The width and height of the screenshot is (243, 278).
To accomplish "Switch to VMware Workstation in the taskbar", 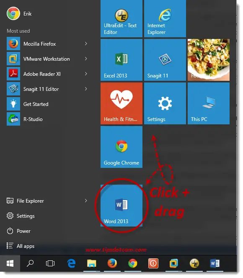I will point(173,263).
